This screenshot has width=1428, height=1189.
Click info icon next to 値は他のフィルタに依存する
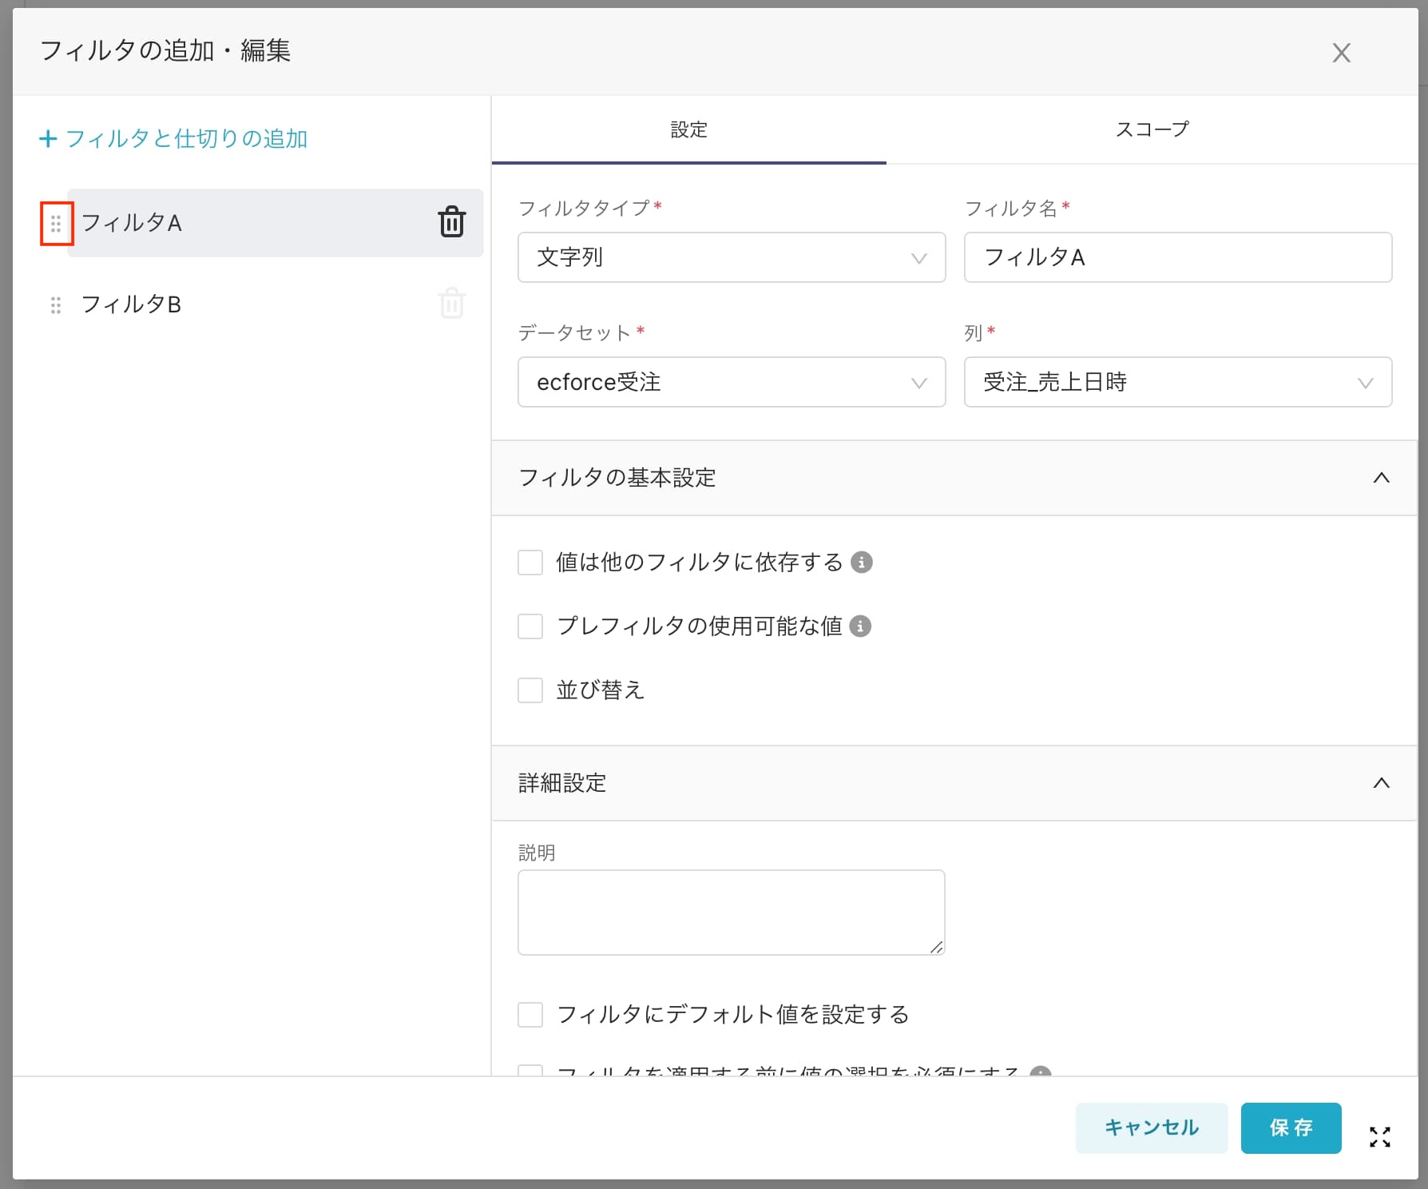click(861, 563)
